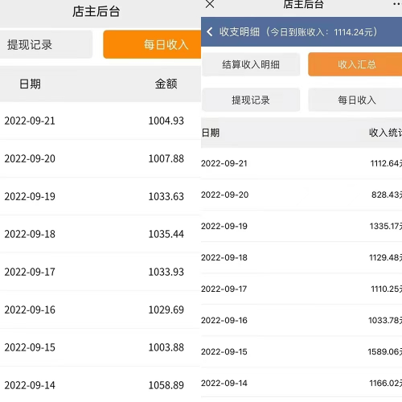Select the 2022-09-20 row with 1007.88

pyautogui.click(x=100, y=158)
